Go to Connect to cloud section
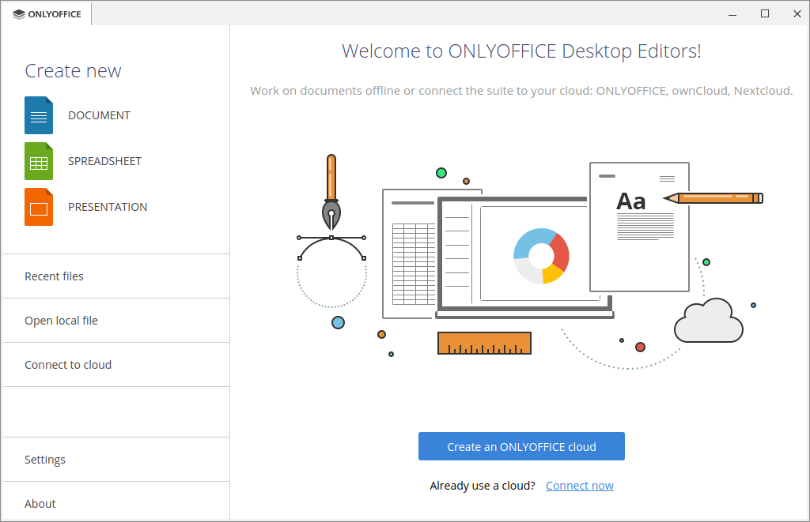This screenshot has width=810, height=522. [x=116, y=365]
